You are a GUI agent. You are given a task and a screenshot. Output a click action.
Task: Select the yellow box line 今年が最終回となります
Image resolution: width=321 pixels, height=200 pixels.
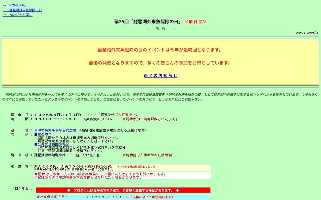[x=160, y=50]
